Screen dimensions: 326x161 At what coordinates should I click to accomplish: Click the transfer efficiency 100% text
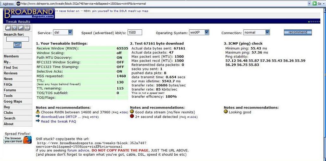click(154, 97)
